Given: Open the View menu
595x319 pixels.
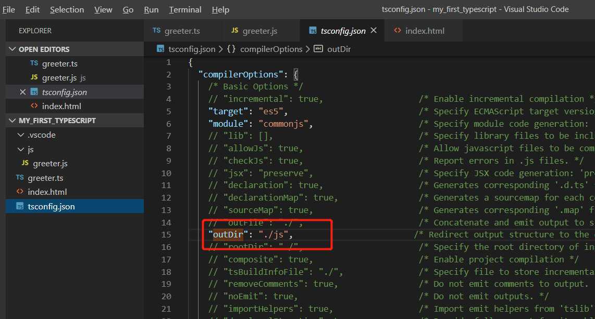Looking at the screenshot, I should click(103, 9).
